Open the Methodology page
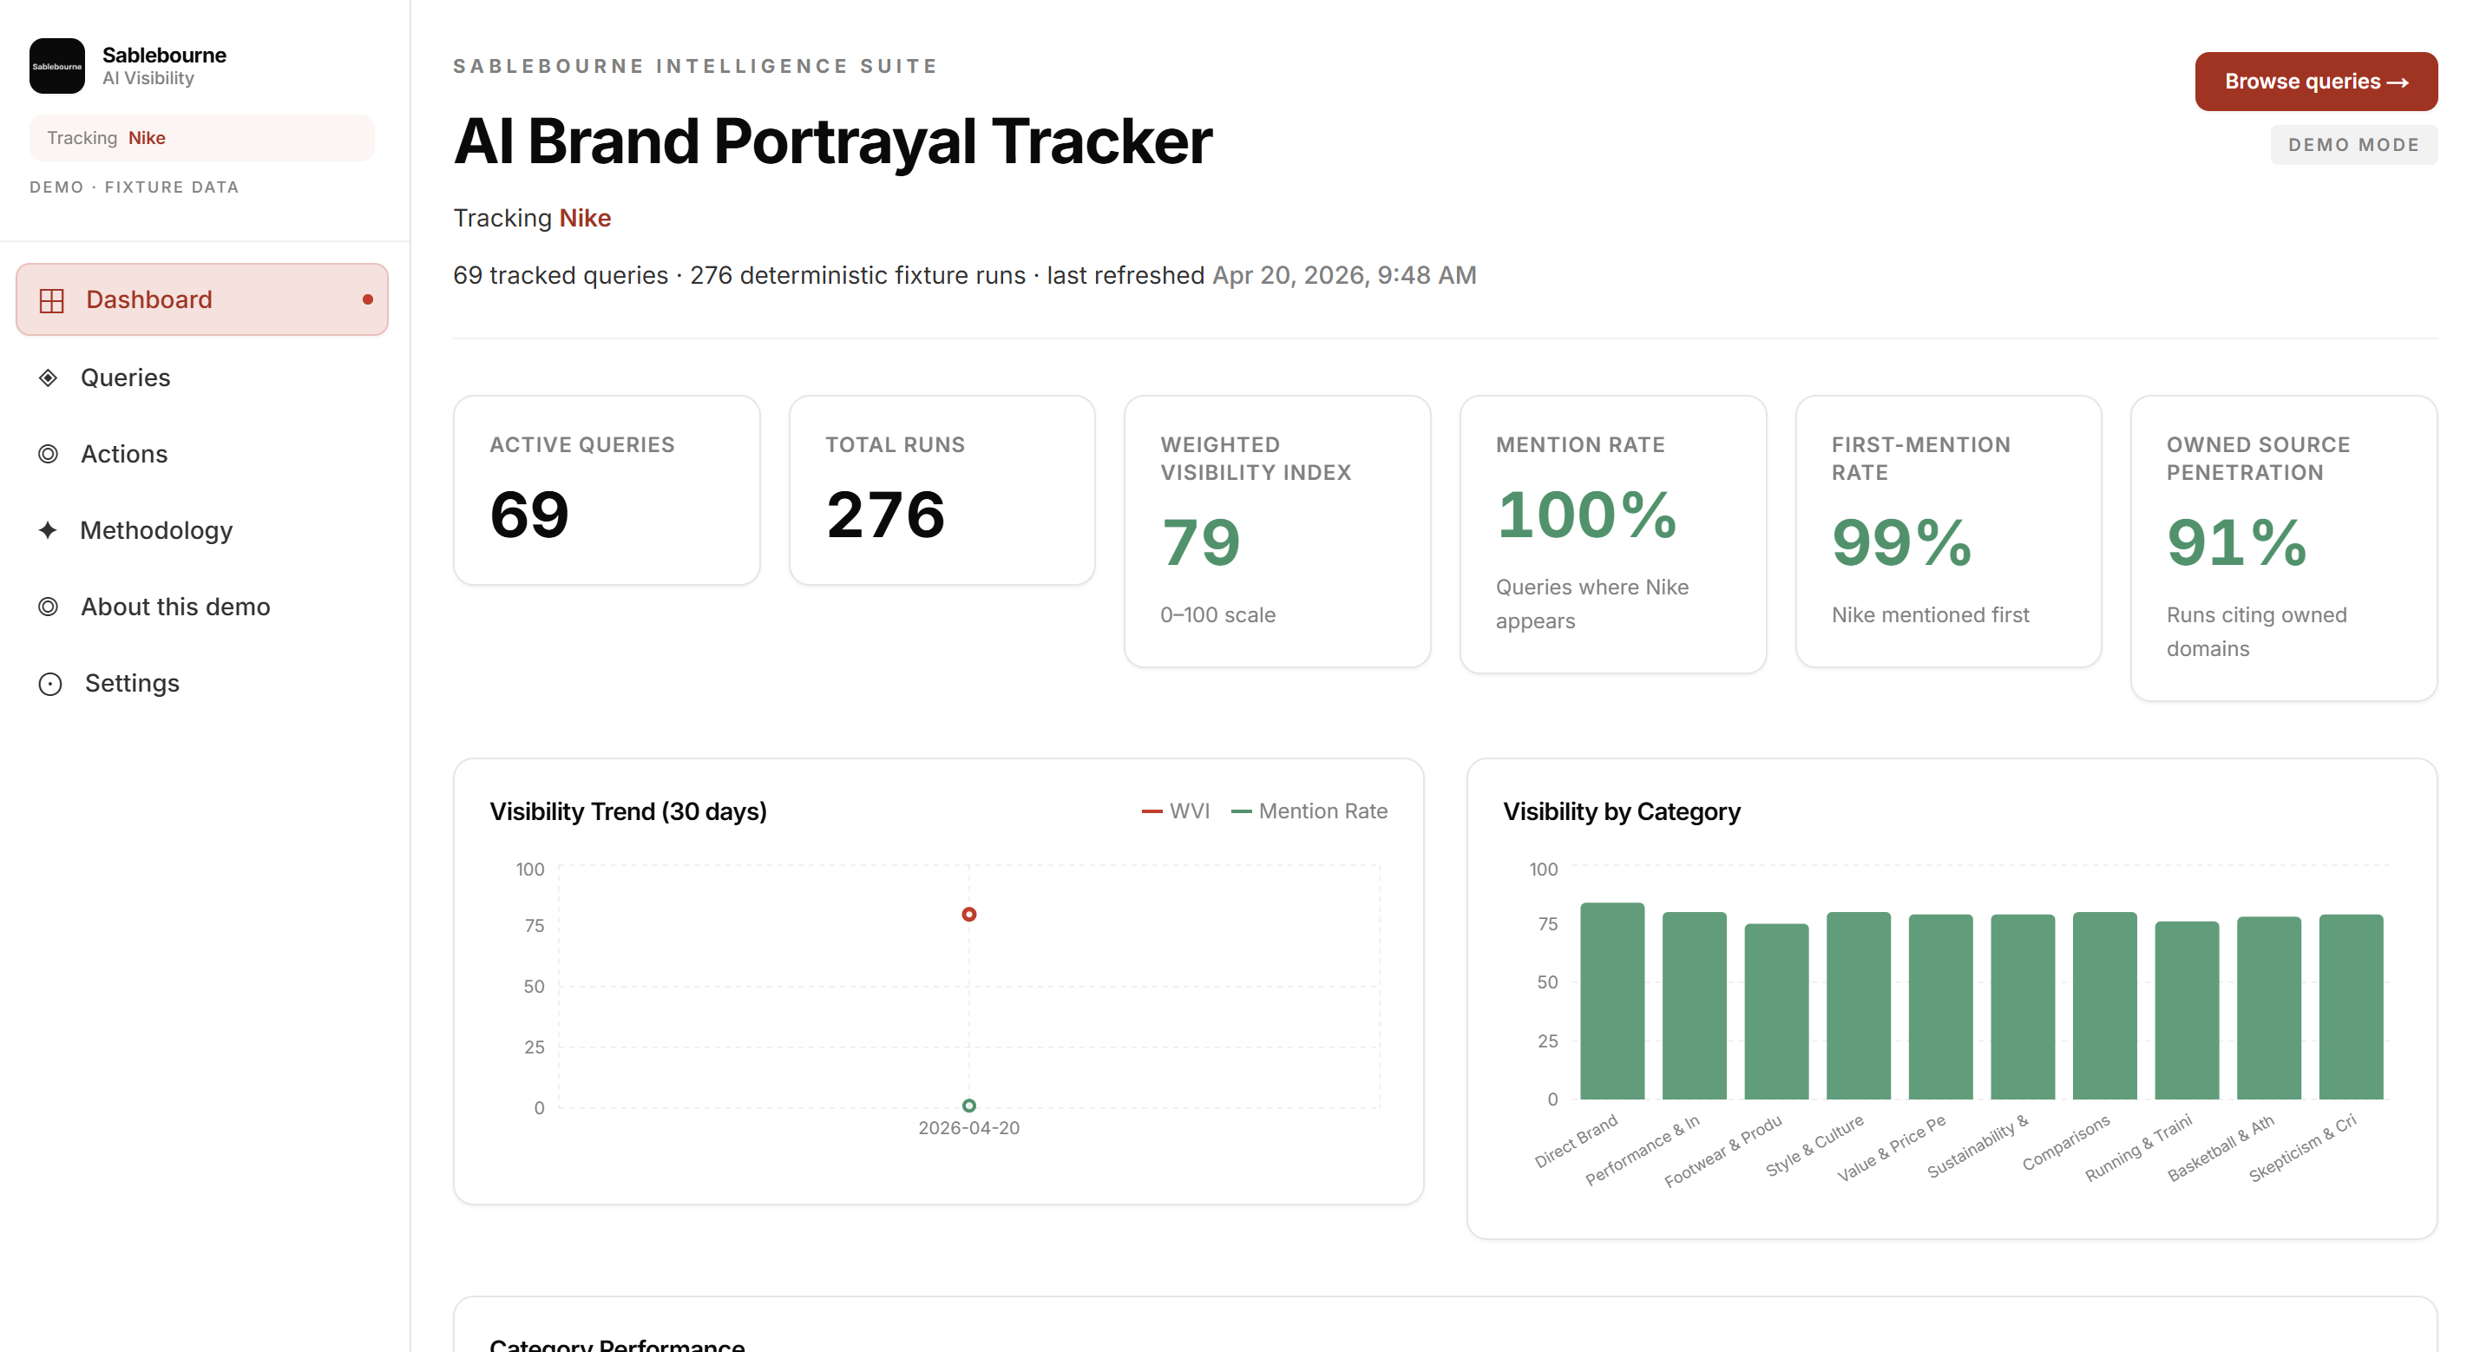This screenshot has width=2480, height=1352. [202, 530]
